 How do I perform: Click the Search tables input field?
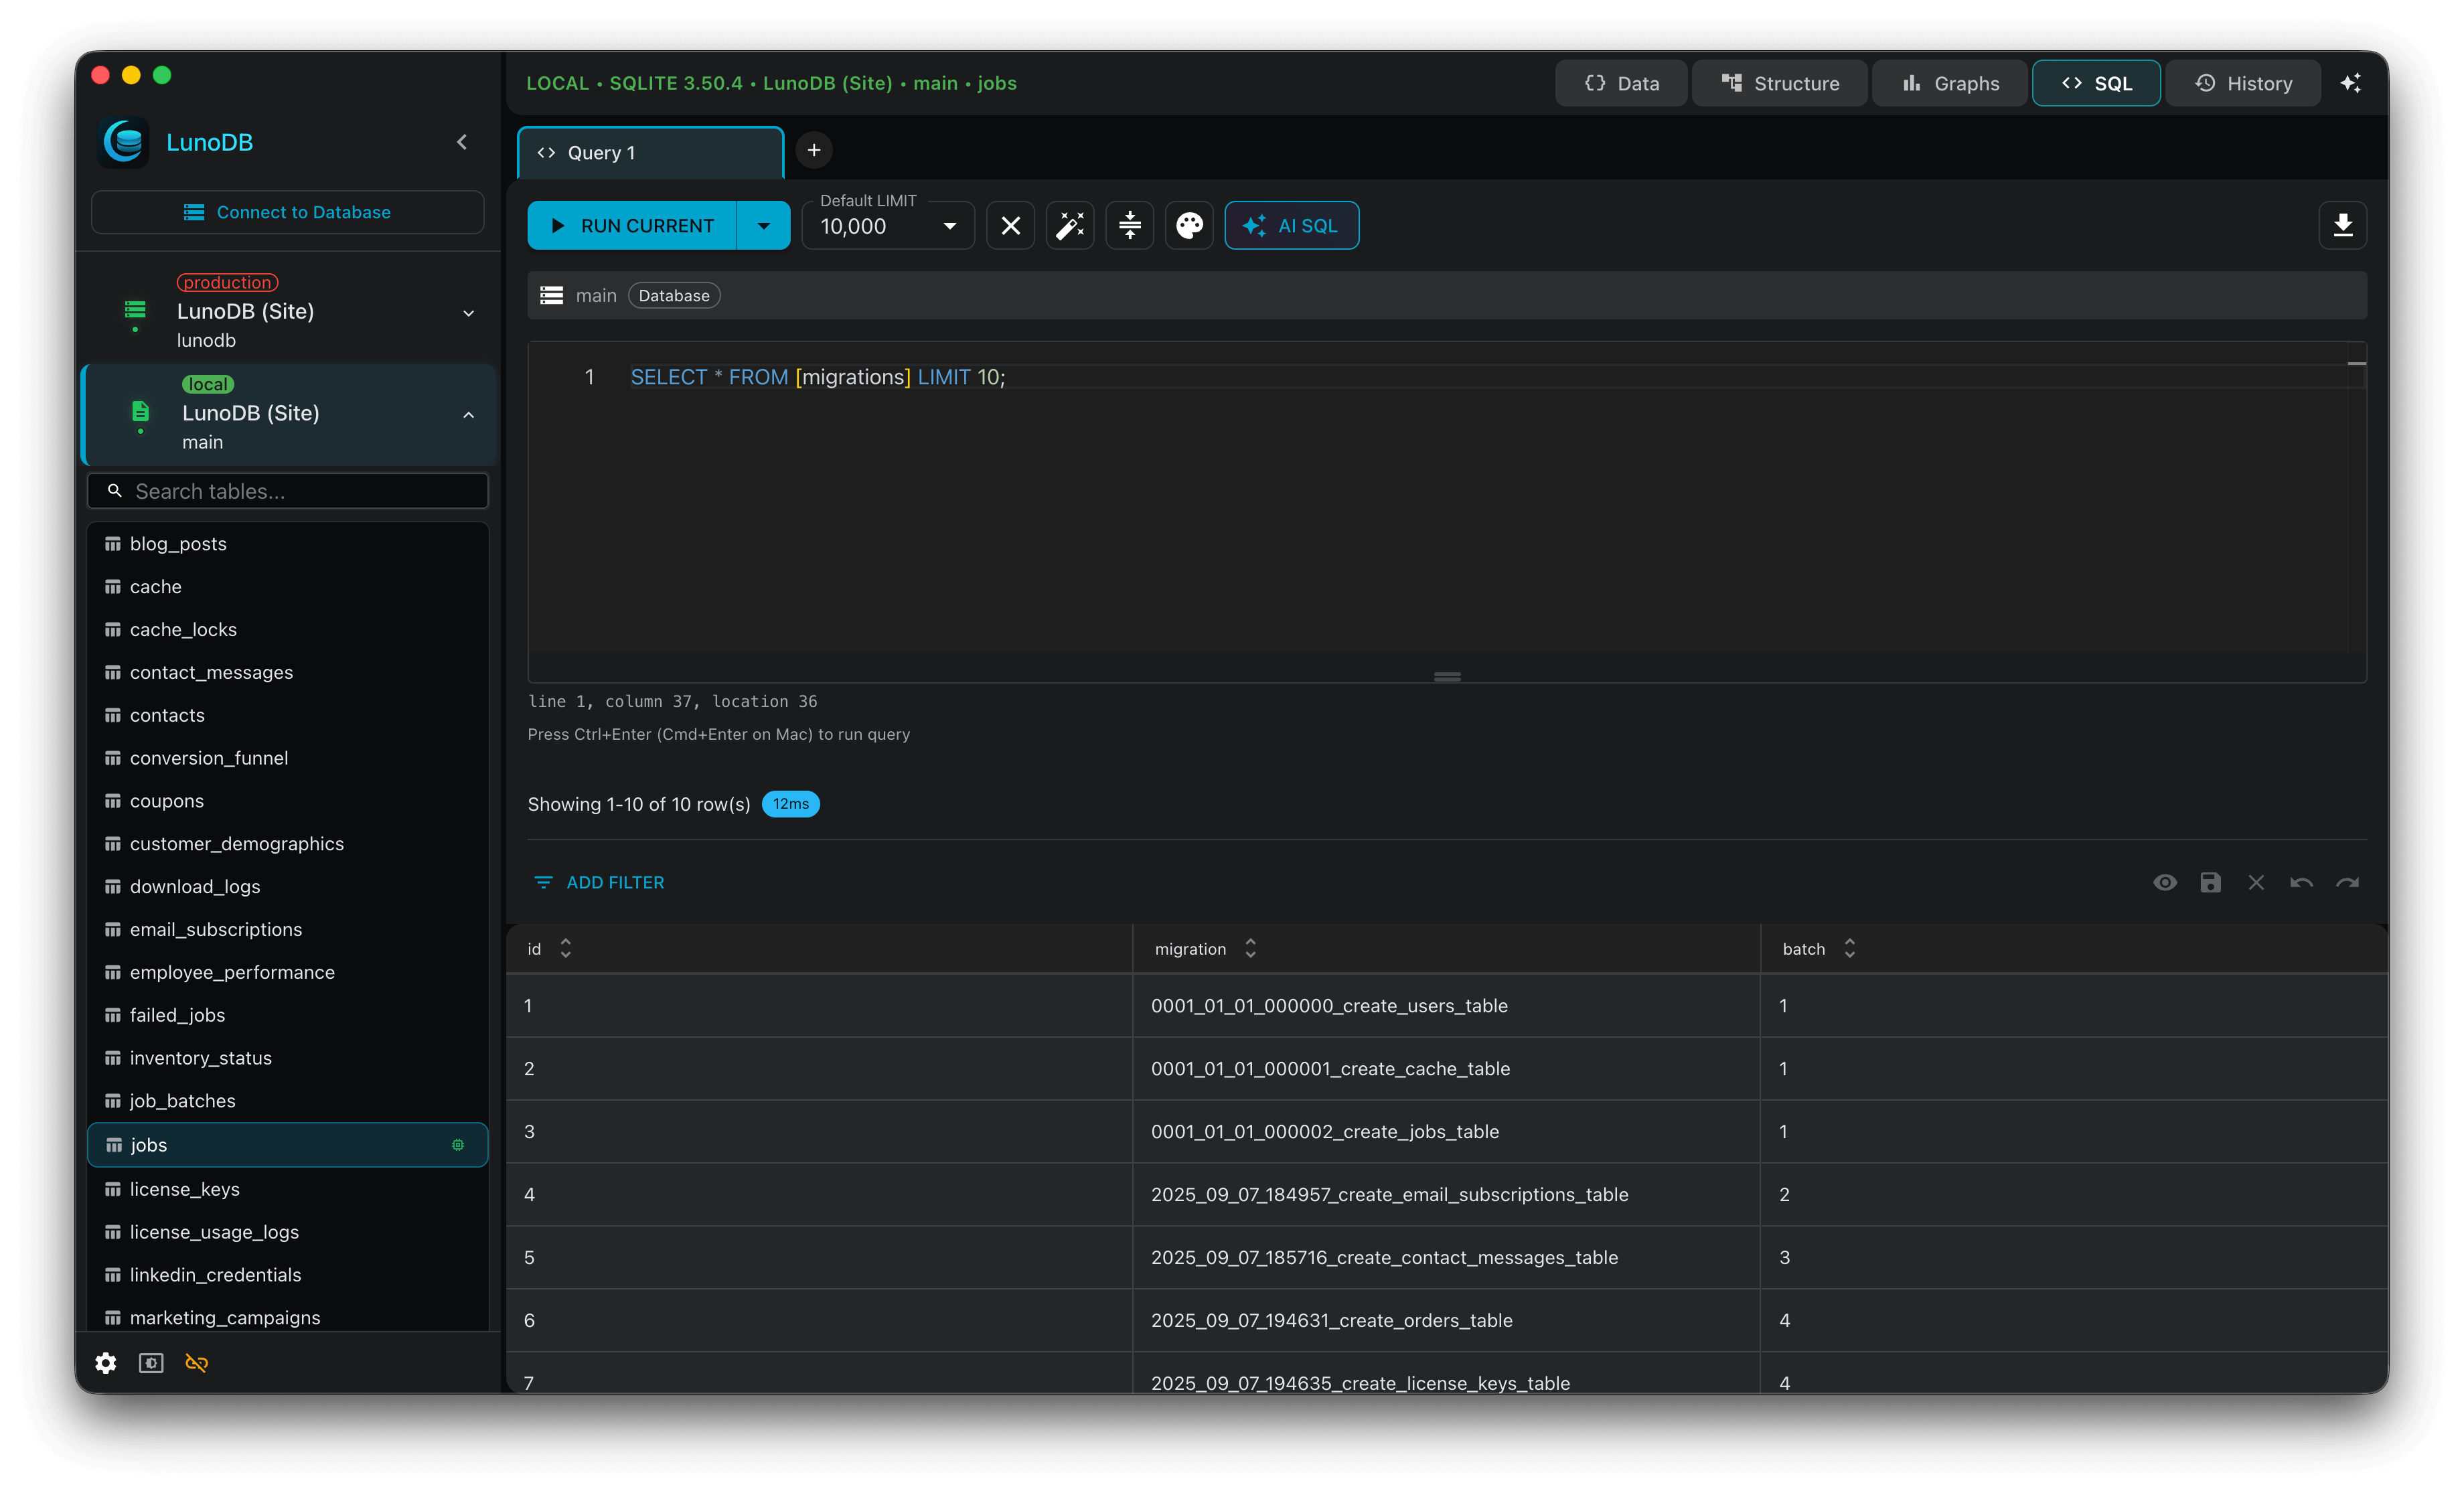click(x=288, y=490)
